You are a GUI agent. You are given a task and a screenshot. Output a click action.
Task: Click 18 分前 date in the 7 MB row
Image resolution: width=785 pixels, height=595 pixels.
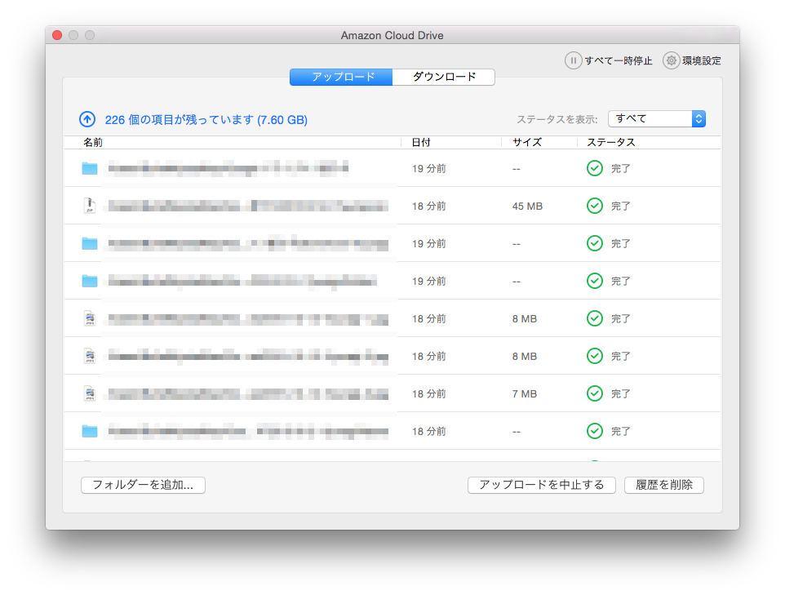coord(429,393)
